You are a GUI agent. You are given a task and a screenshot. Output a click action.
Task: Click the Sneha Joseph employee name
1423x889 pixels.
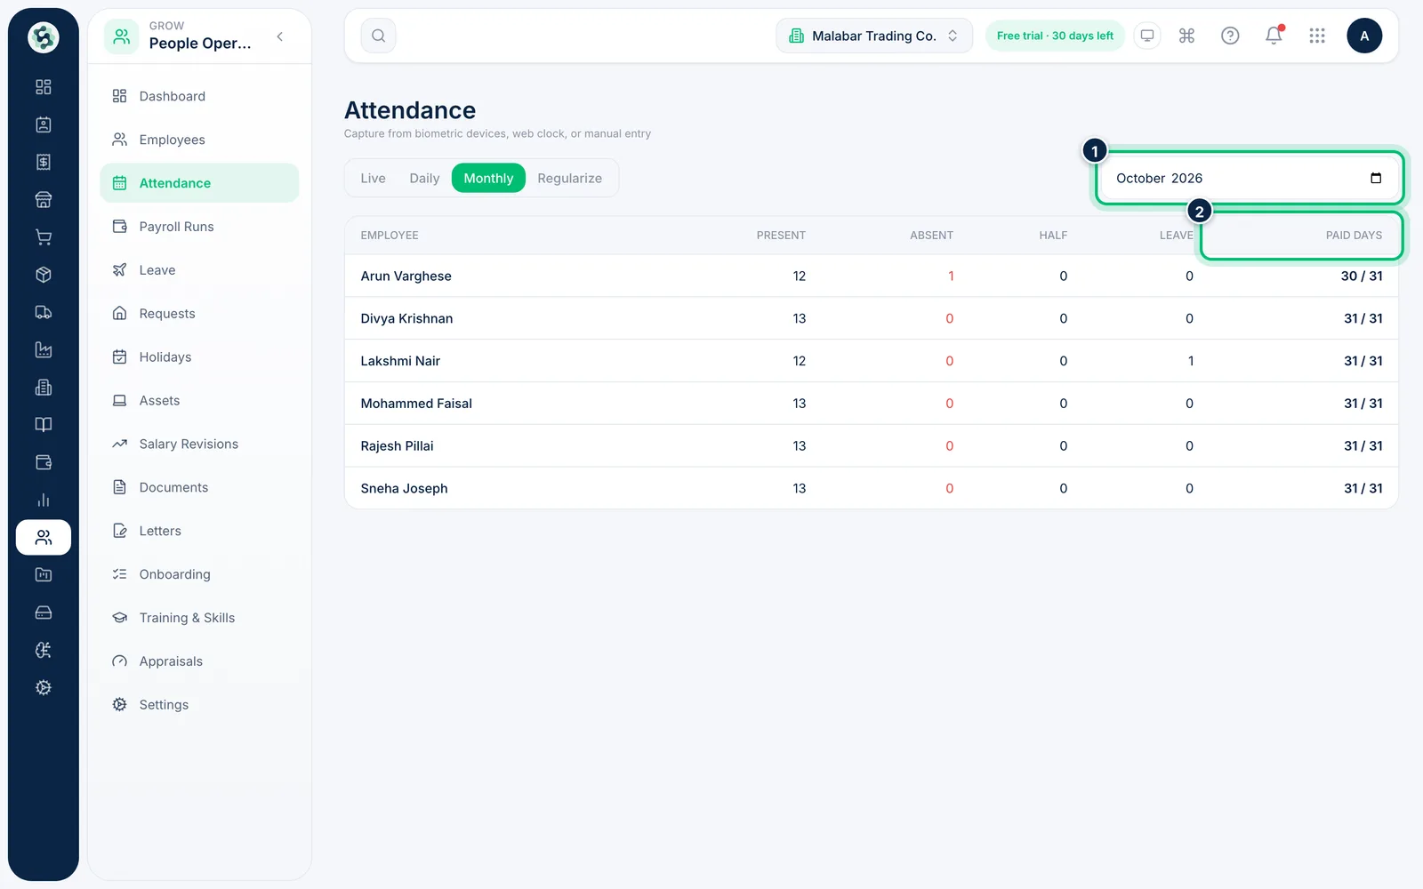[404, 488]
